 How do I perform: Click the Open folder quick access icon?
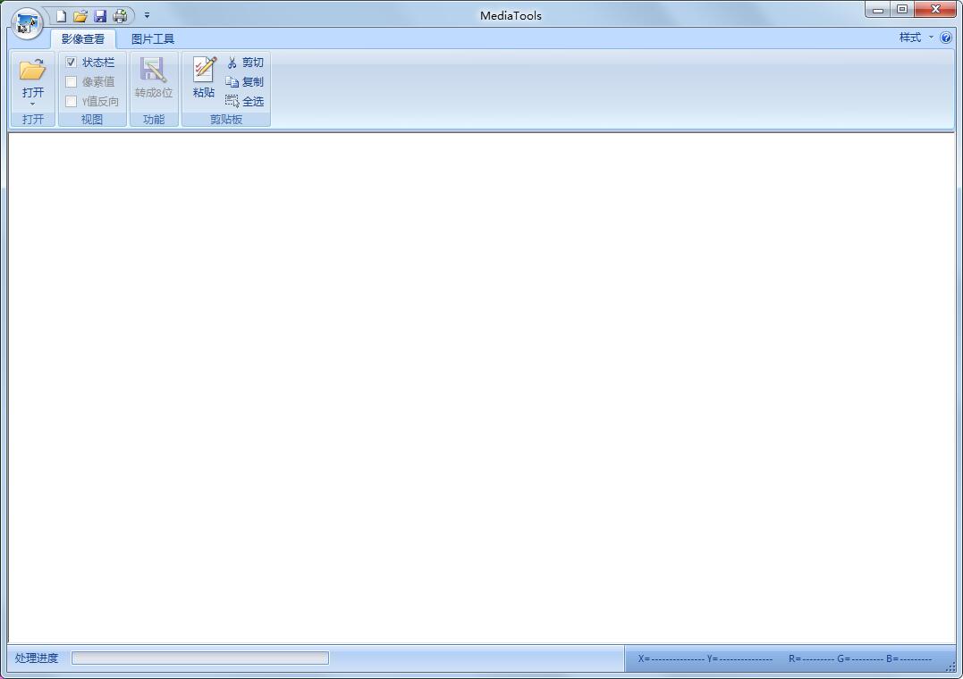click(x=80, y=16)
